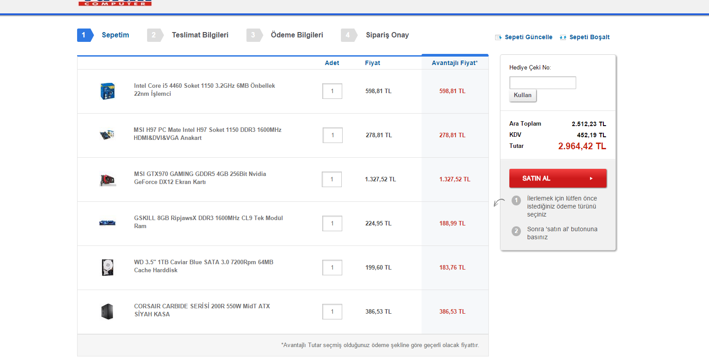This screenshot has width=709, height=364.
Task: Click the Sepeti Güncelle refresh icon
Action: pos(498,37)
